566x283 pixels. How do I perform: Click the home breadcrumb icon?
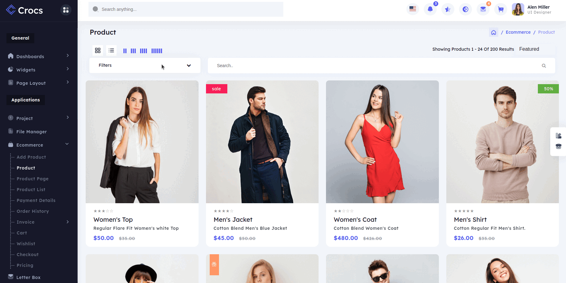click(493, 32)
